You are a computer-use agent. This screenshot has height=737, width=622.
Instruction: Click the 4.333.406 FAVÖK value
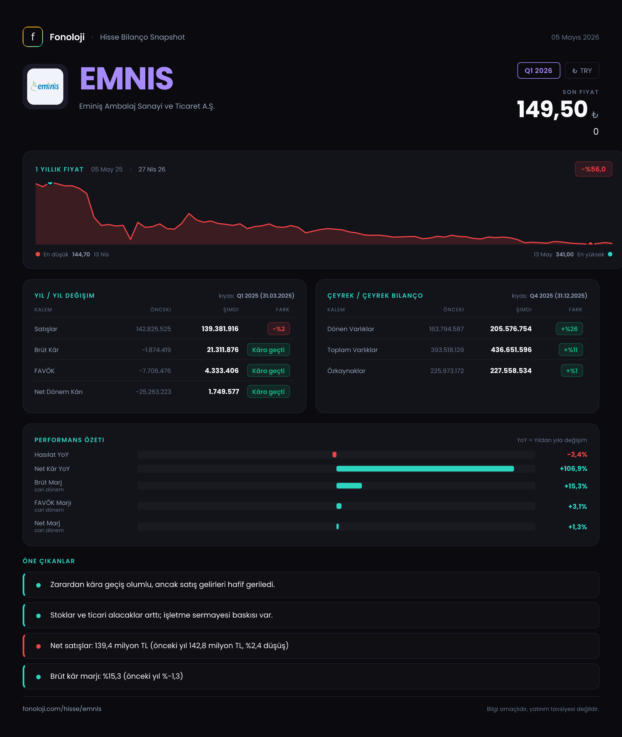click(221, 370)
